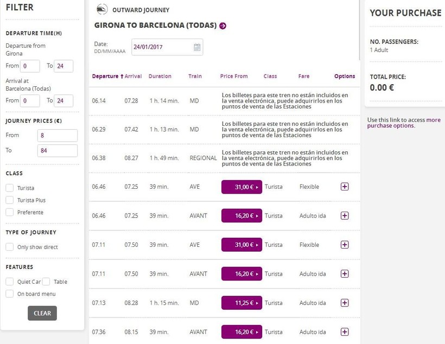Click the arrow icon beside Girona to Barcelona
Screen dimensions: 445x344
coord(223,26)
